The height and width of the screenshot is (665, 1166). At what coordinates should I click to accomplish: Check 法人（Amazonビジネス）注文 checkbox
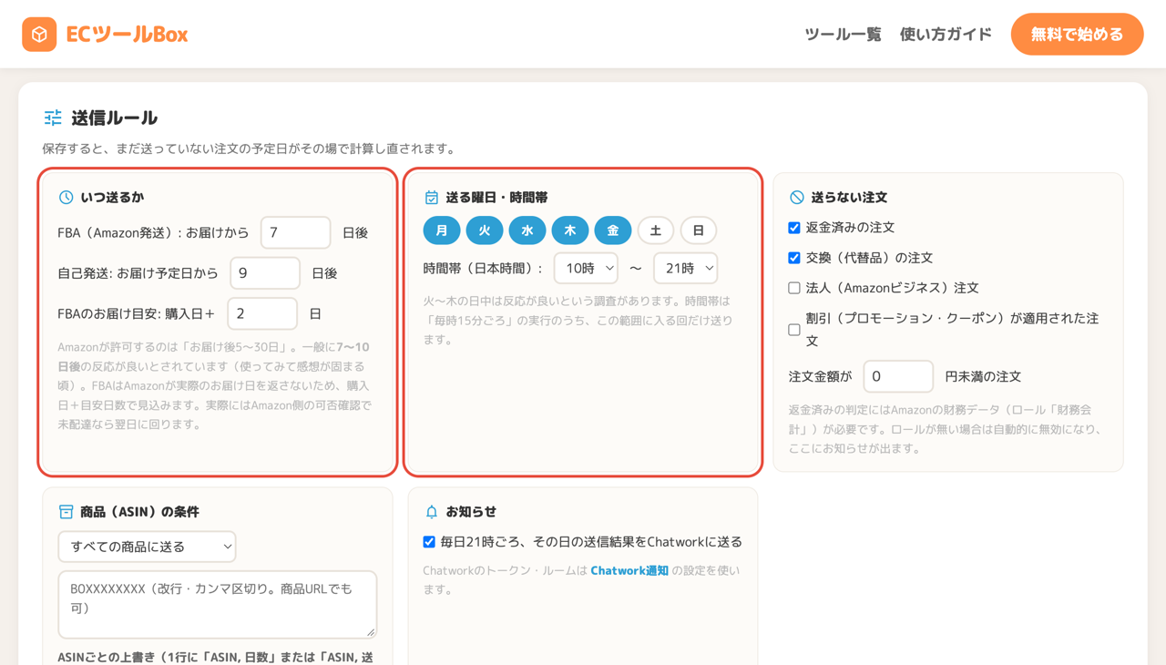(794, 288)
